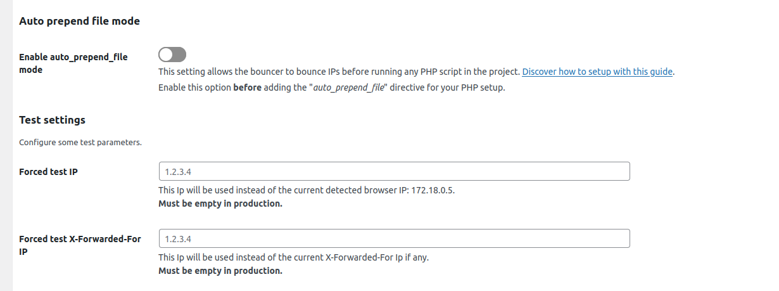Click into the Forced test X-Forwarded-For IP field

coord(393,238)
